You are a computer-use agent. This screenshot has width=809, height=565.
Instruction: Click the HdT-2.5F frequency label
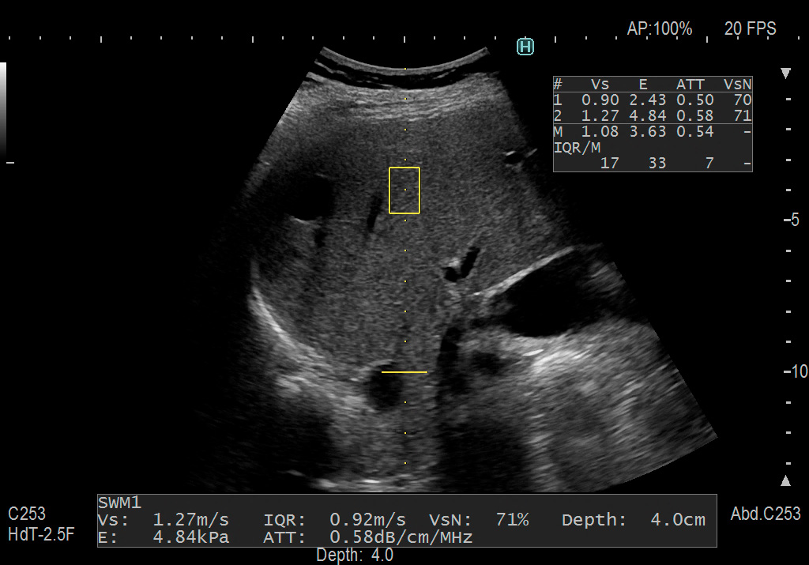click(41, 534)
